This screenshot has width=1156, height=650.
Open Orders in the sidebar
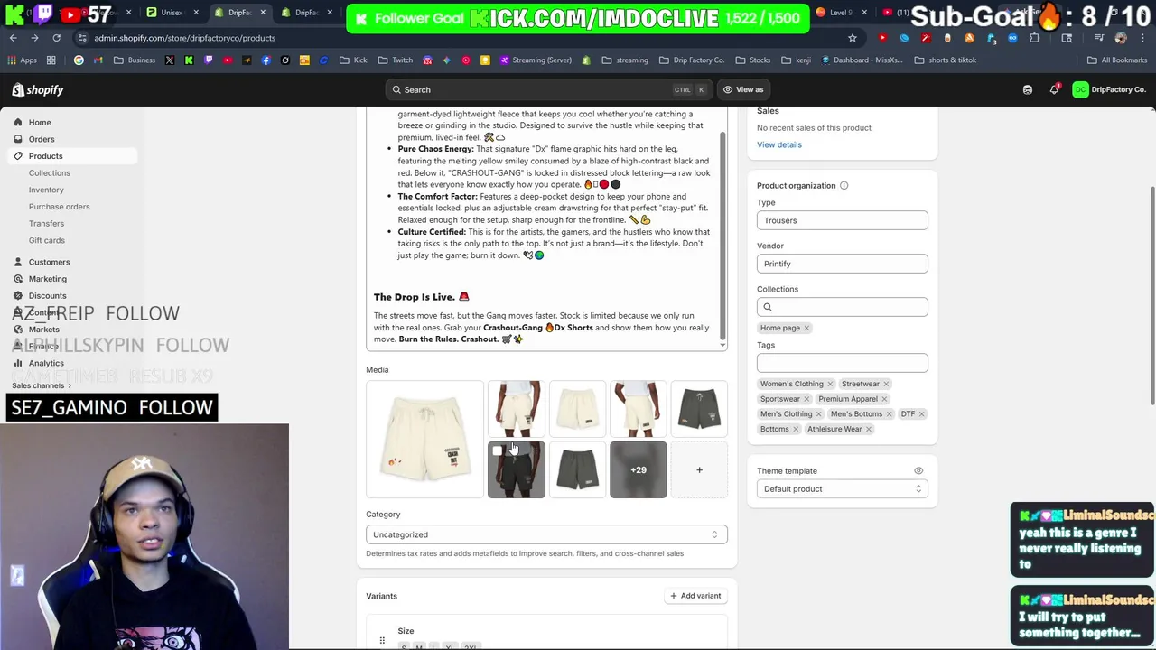[42, 139]
